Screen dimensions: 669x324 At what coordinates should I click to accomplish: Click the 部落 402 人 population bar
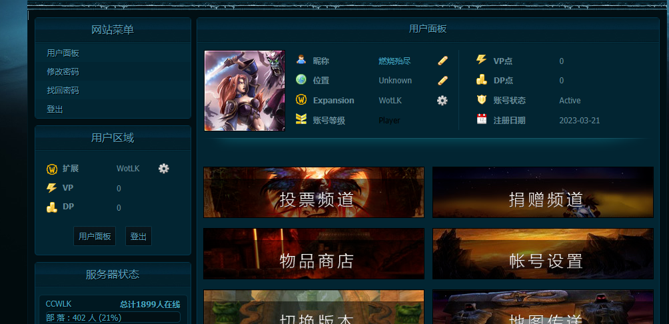[x=113, y=317]
